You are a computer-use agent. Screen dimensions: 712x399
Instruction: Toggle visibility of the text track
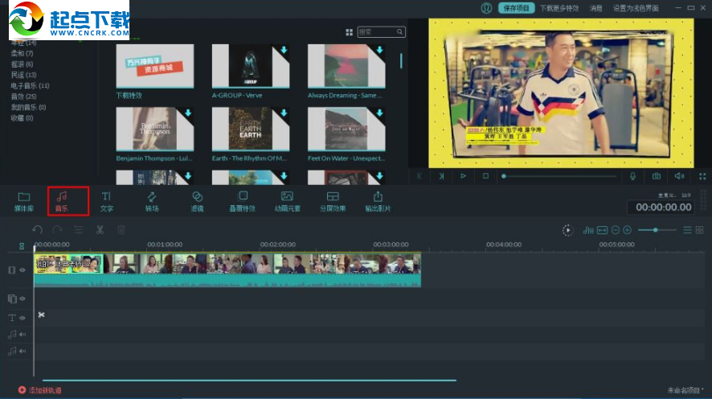tap(23, 318)
